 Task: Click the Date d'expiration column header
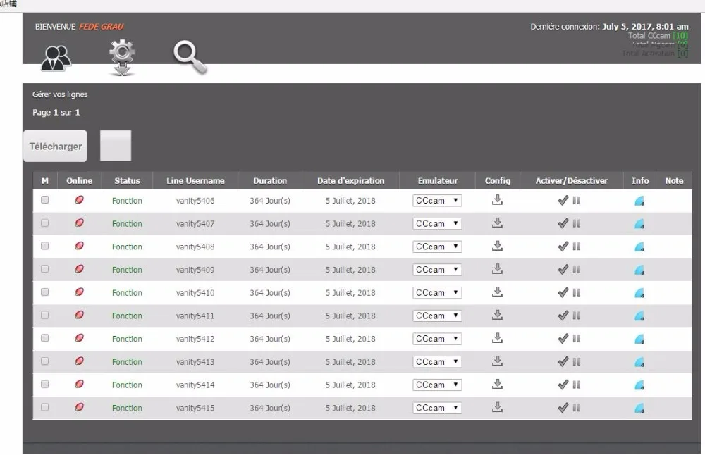coord(350,180)
